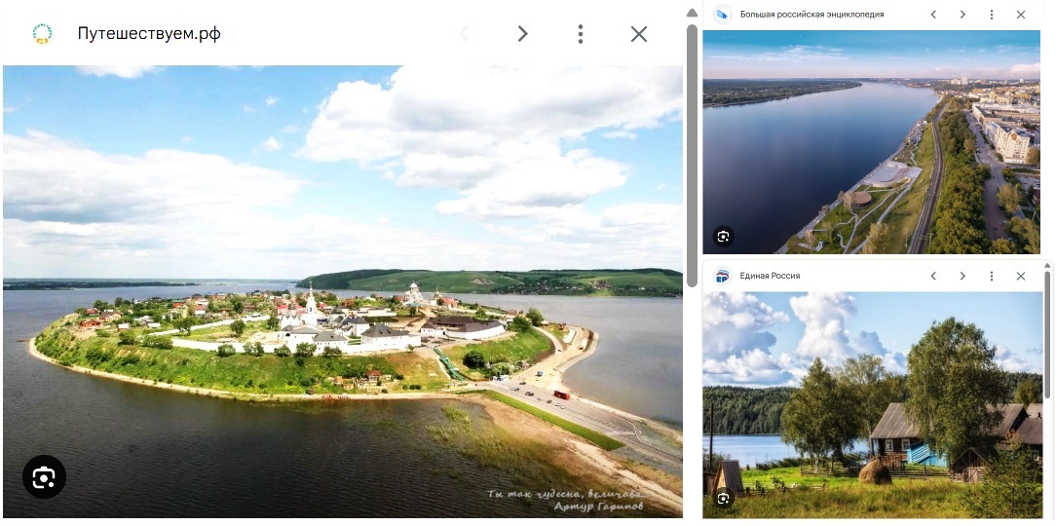1056x526 pixels.
Task: Click the Единая Россия logo icon
Action: tap(722, 276)
